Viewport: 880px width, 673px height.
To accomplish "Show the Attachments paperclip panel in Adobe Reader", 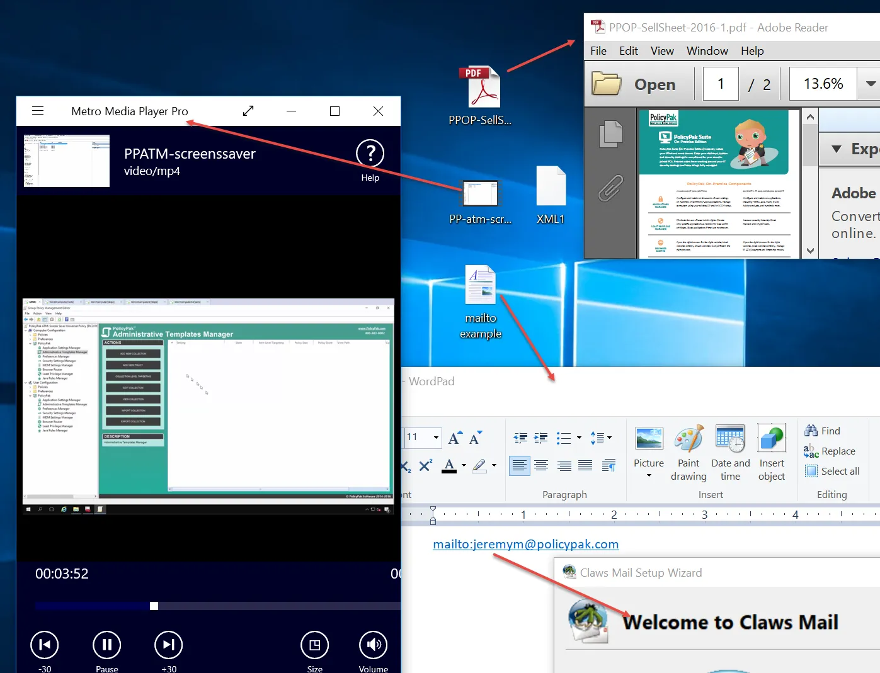I will (610, 188).
